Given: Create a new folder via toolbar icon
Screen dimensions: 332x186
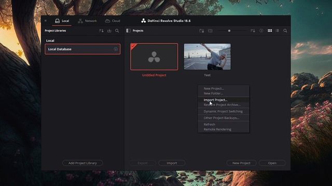Looking at the screenshot, I should 202,31.
